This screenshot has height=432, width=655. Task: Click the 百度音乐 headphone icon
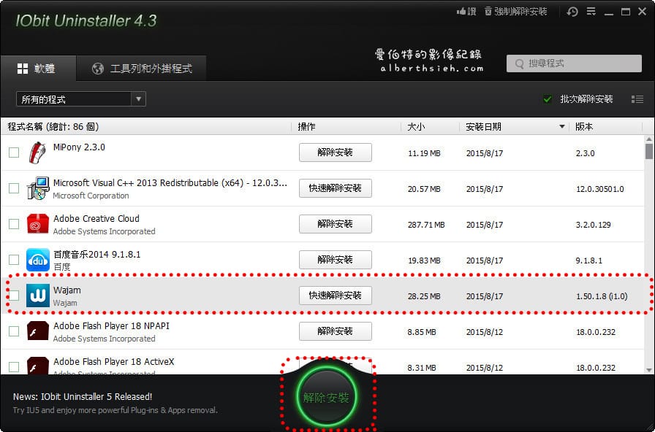pyautogui.click(x=37, y=260)
